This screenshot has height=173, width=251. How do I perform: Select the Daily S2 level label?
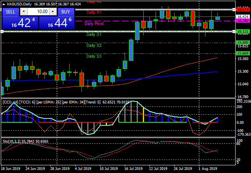click(x=94, y=45)
